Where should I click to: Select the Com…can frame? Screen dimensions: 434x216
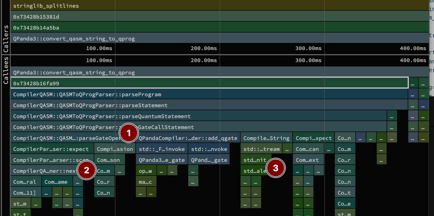pos(308,149)
